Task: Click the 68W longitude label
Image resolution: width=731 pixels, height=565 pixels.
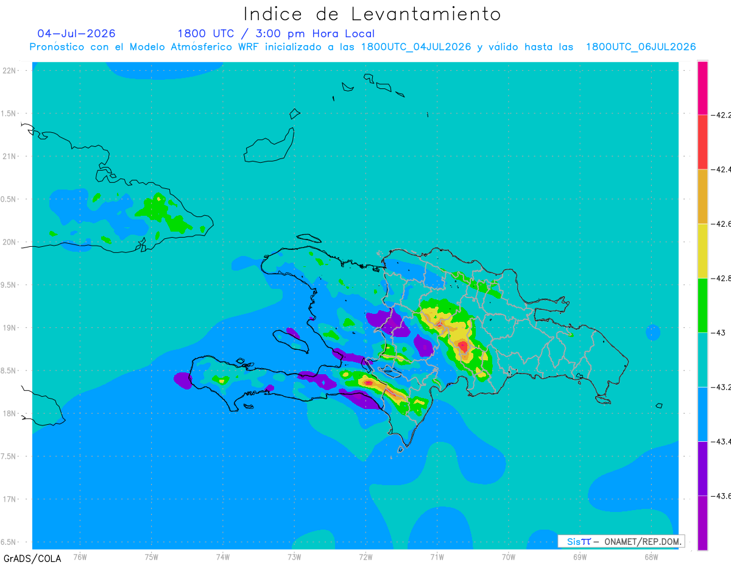Action: (x=651, y=556)
